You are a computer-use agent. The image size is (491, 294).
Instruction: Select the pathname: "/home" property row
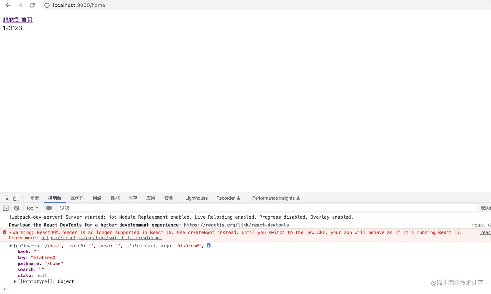tap(40, 263)
